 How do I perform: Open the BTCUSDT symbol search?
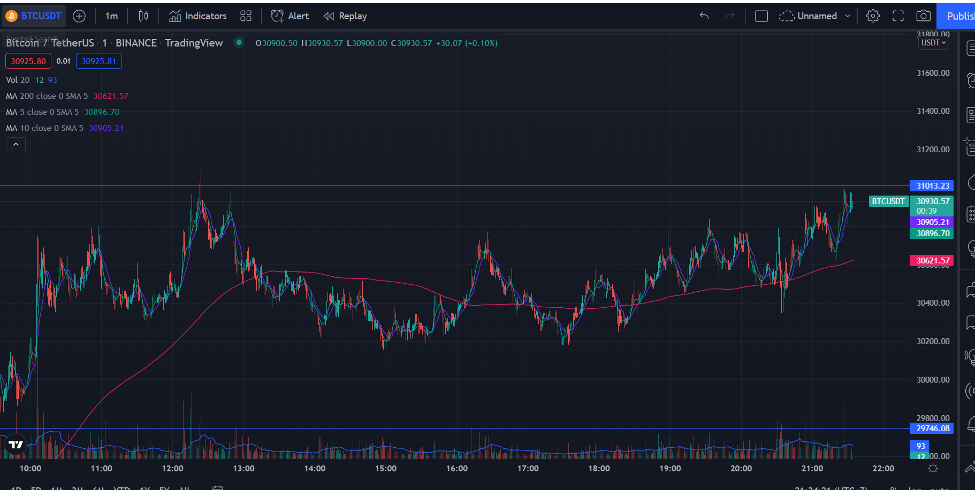click(34, 16)
